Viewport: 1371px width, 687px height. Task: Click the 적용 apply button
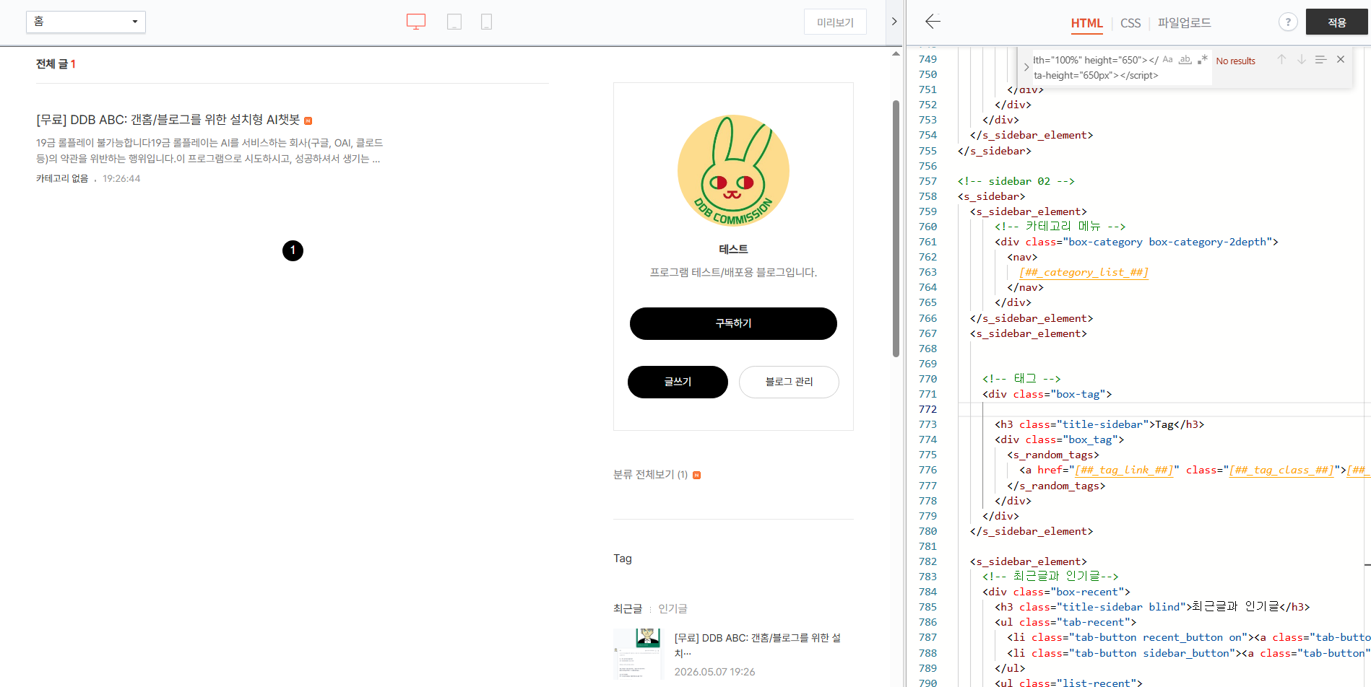pos(1336,22)
